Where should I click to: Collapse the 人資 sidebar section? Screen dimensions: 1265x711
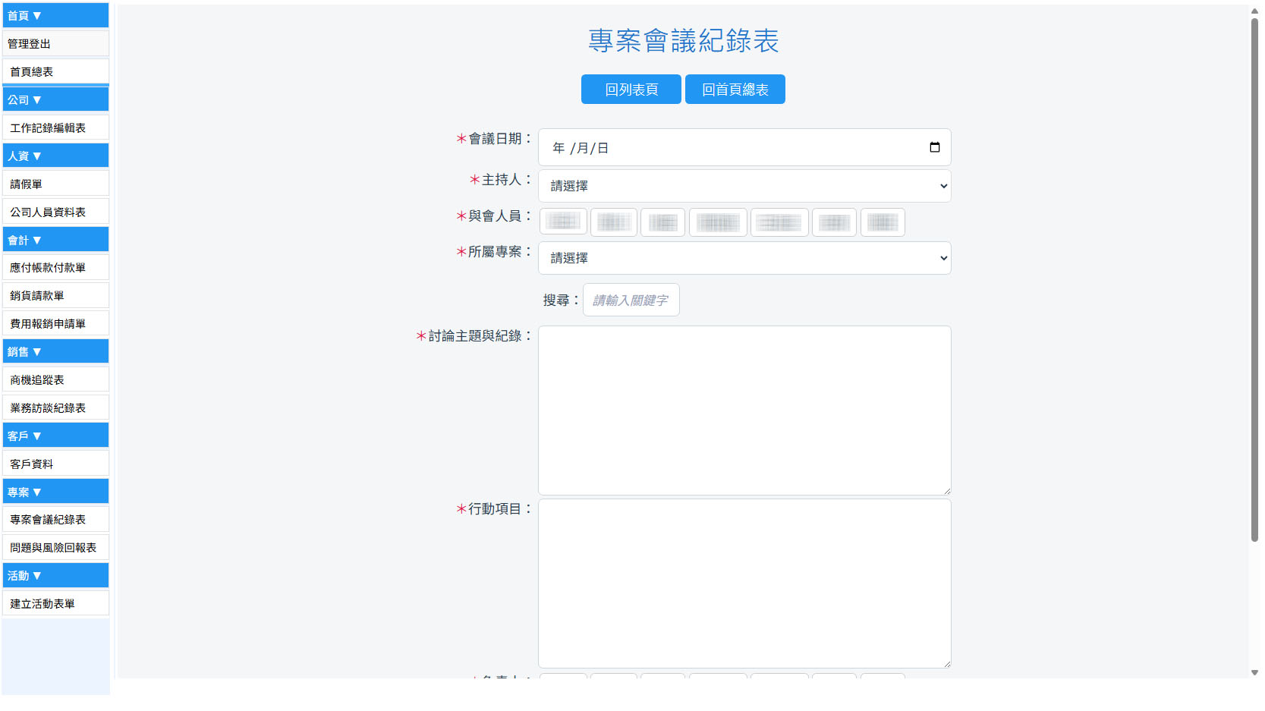(55, 156)
